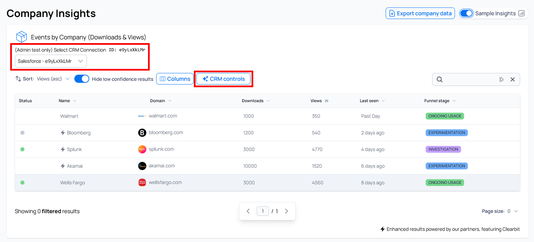Click the search filter bars icon
Screen dimensions: 534x242
[501, 79]
